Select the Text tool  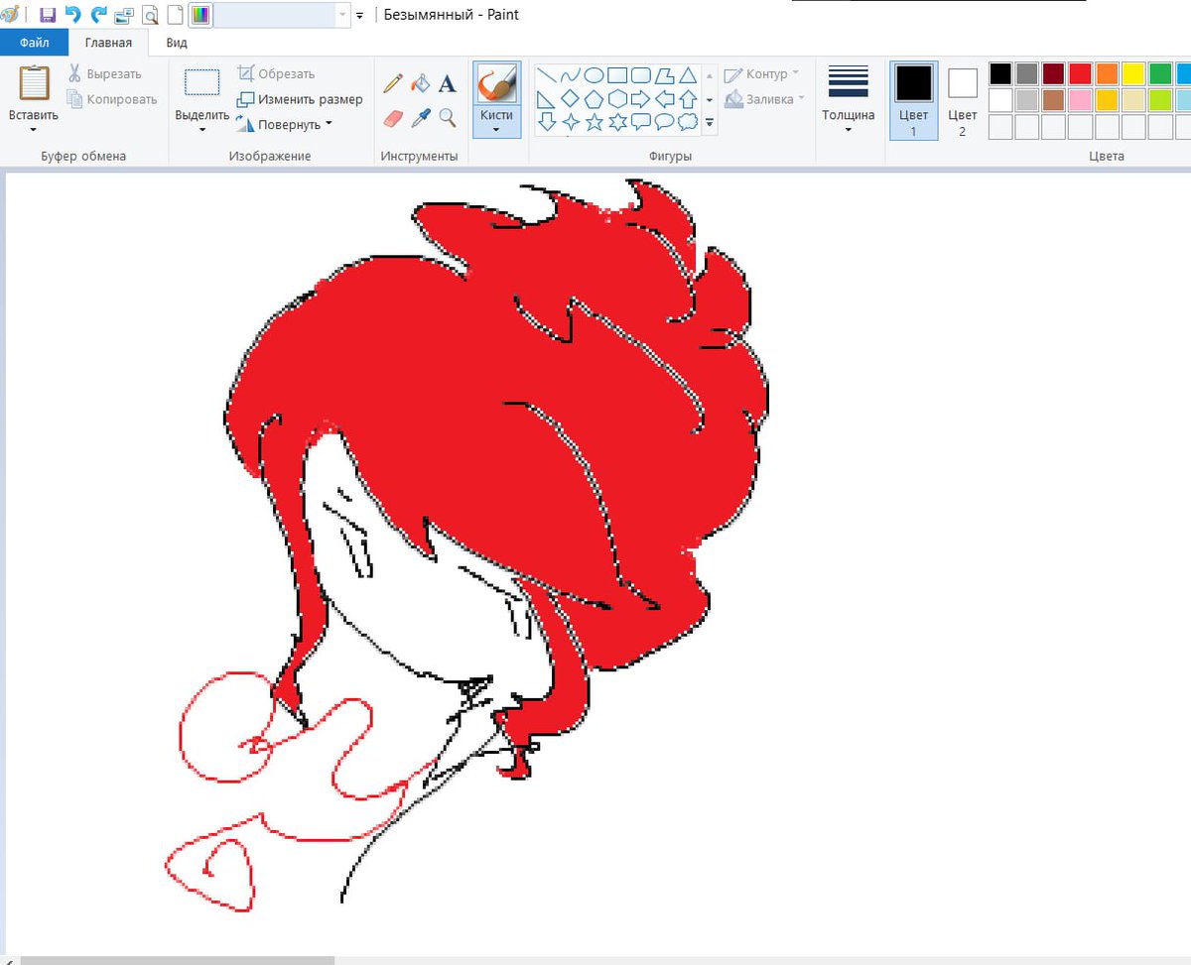pos(448,83)
